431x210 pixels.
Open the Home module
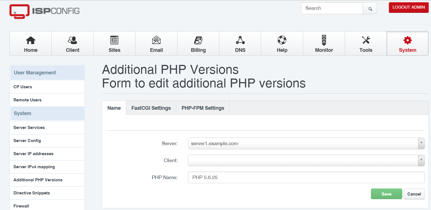click(31, 44)
